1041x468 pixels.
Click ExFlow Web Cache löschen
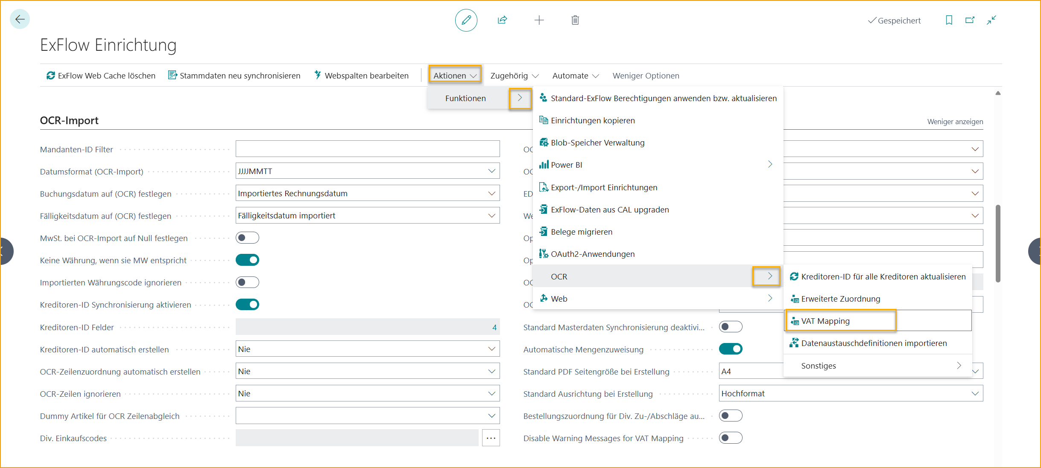[x=101, y=76]
